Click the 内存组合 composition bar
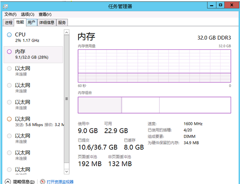This screenshot has width=240, height=184. pos(154,105)
